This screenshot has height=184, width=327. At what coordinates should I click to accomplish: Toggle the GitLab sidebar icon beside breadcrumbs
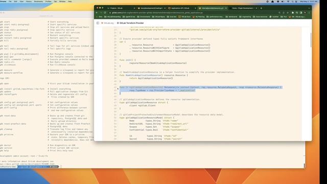98,23
